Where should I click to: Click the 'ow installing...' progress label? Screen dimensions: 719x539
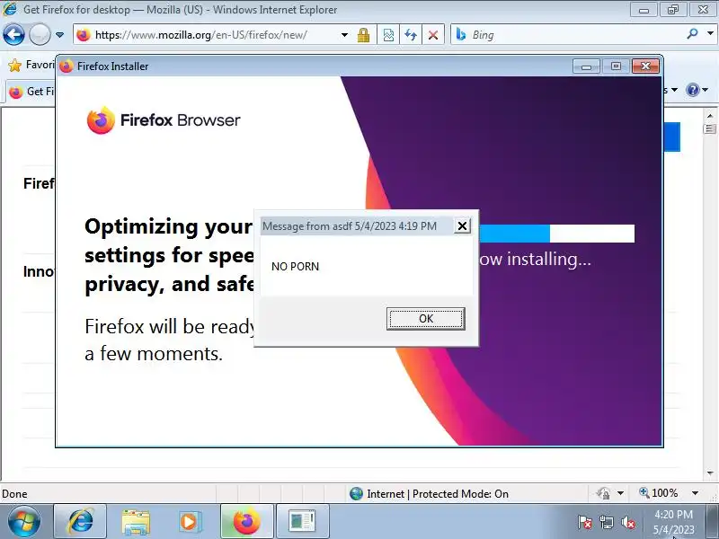click(x=535, y=260)
